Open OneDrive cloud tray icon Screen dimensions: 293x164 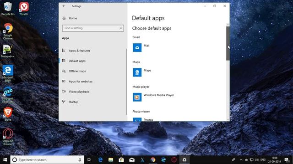pyautogui.click(x=246, y=160)
